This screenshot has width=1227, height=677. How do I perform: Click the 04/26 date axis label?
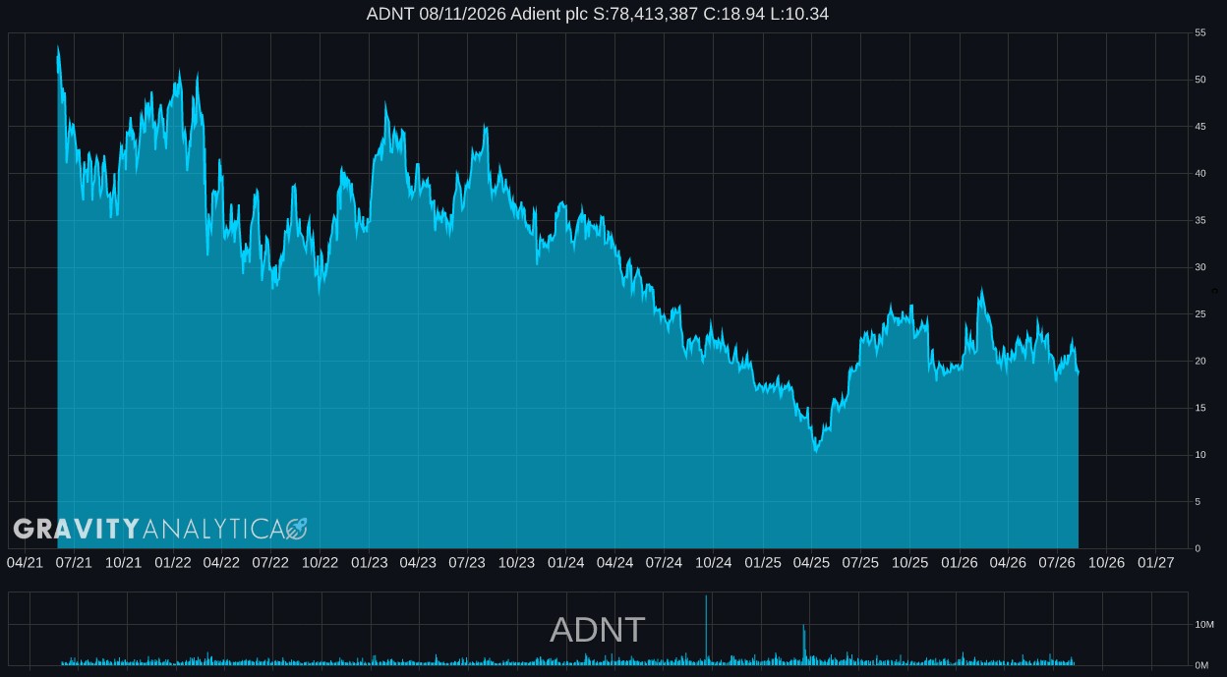click(1008, 563)
